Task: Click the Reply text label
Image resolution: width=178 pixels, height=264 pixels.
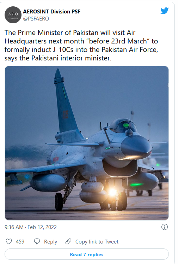Action: point(50,242)
